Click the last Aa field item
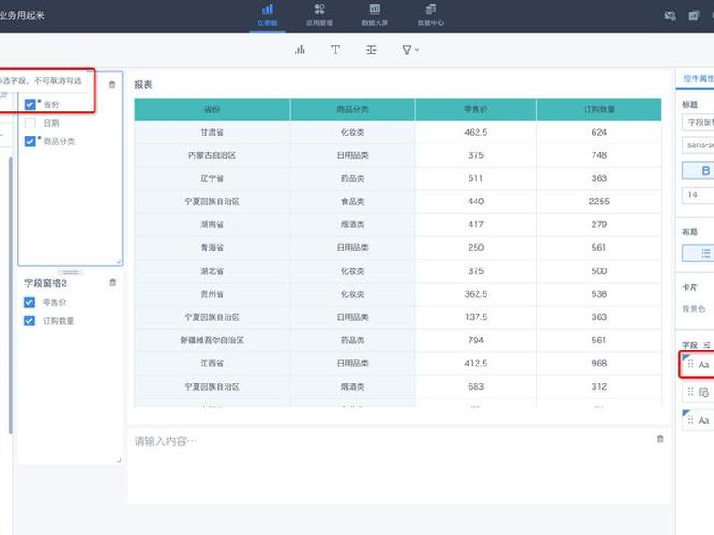This screenshot has height=535, width=714. (x=698, y=420)
